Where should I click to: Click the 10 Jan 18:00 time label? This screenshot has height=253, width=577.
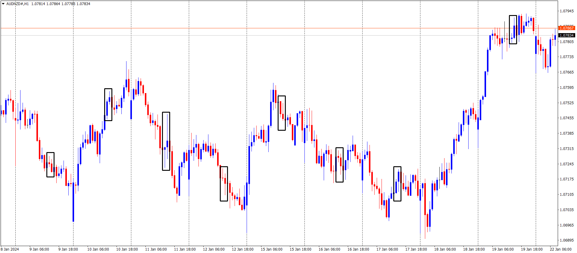tap(127, 249)
